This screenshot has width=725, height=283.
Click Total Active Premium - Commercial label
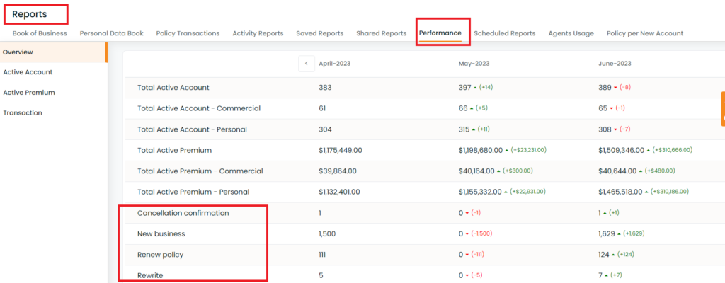pos(200,171)
